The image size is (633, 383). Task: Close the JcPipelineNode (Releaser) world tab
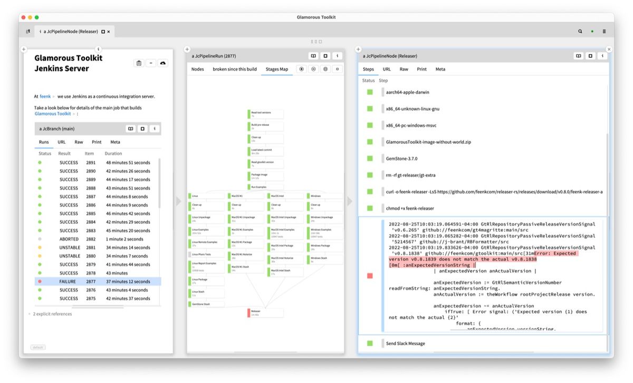[109, 32]
